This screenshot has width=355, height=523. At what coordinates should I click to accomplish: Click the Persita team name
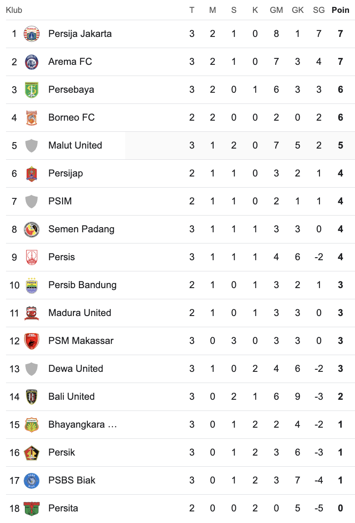point(63,508)
